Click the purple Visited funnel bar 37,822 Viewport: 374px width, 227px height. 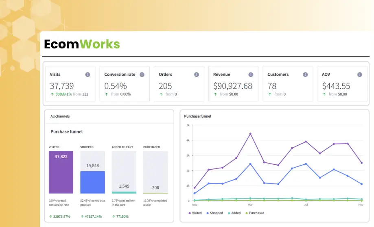(61, 172)
